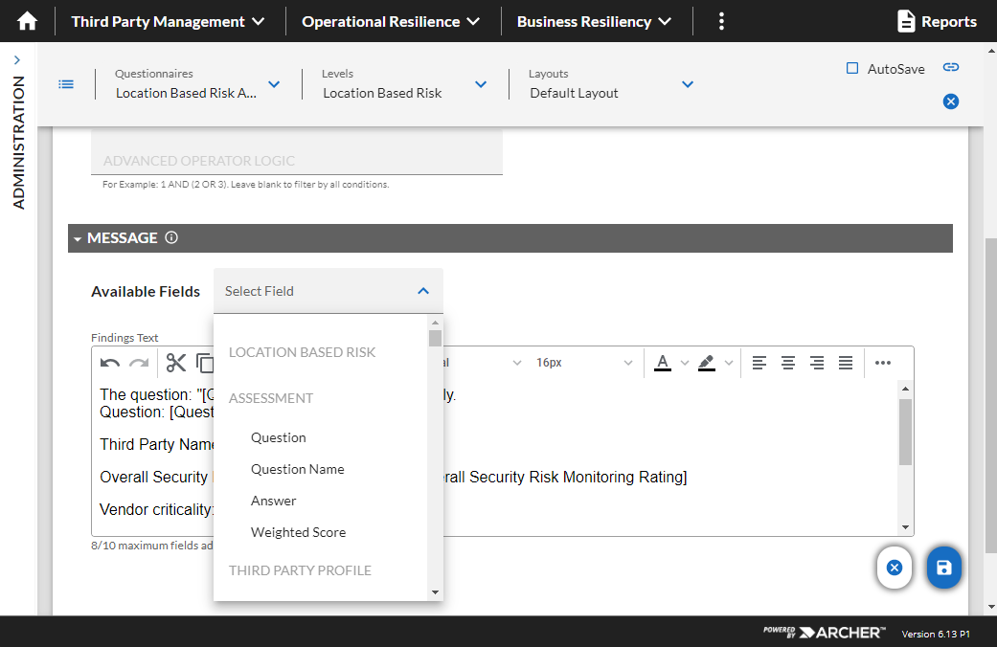Screen dimensions: 997x647
Task: Open the Layouts Default Layout dropdown
Action: coord(688,84)
